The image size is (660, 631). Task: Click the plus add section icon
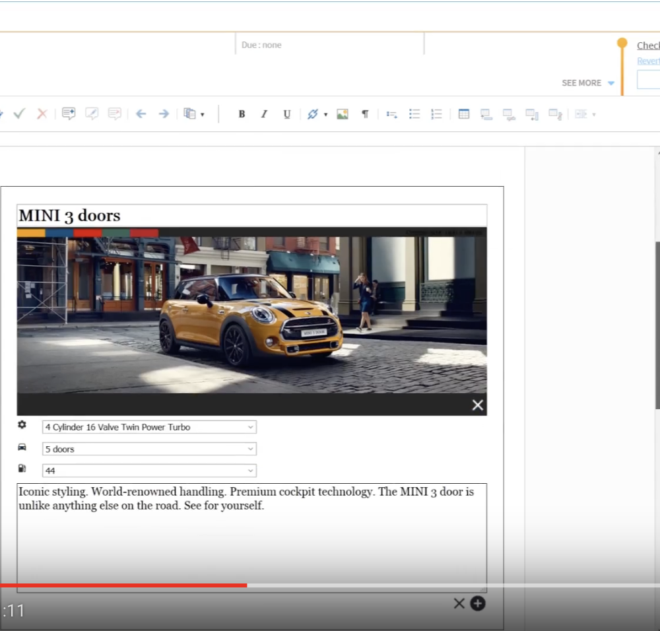[x=478, y=604]
